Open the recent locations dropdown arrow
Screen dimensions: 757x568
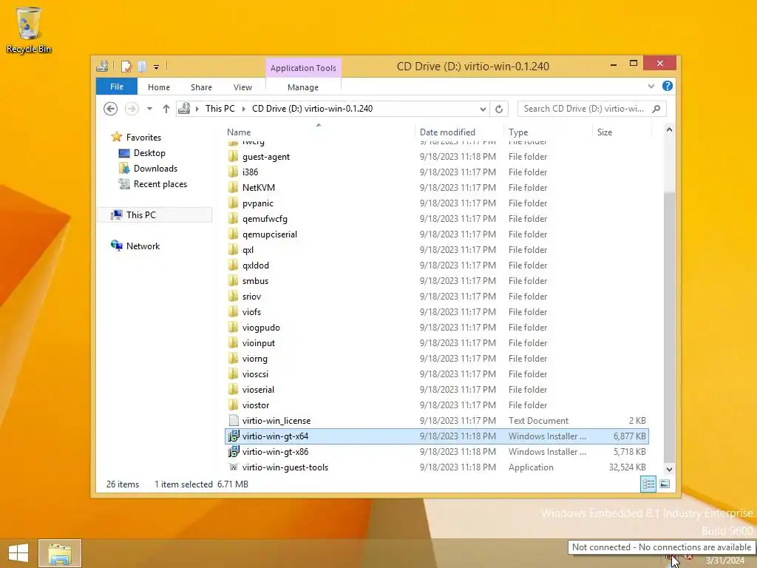pyautogui.click(x=149, y=109)
